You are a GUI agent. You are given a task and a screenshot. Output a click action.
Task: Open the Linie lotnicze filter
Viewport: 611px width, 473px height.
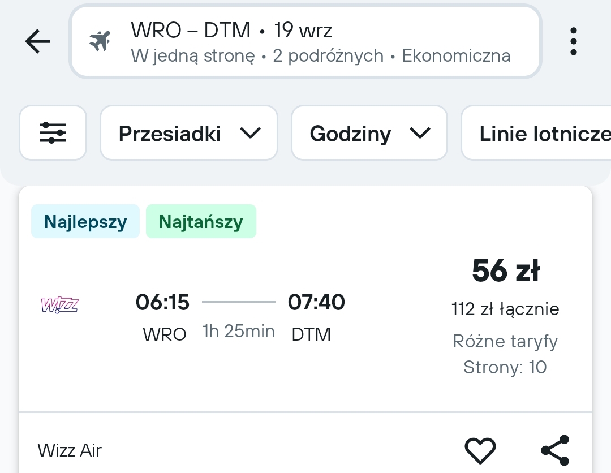click(536, 132)
